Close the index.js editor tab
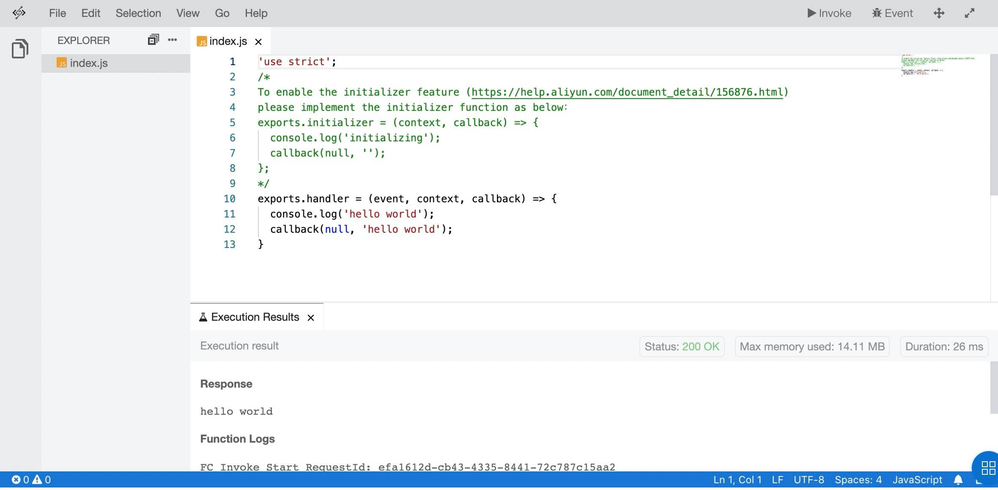Viewport: 998px width, 490px height. coord(258,41)
